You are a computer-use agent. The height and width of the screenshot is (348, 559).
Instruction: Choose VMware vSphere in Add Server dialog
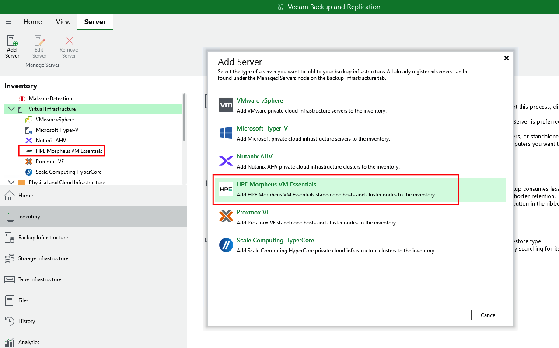(360, 105)
